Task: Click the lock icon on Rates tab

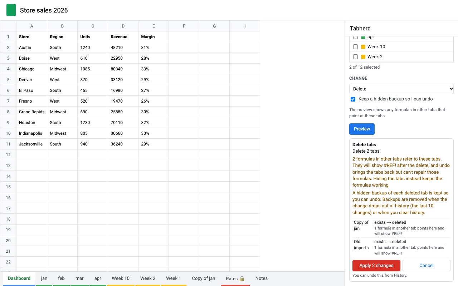Action: (x=242, y=278)
